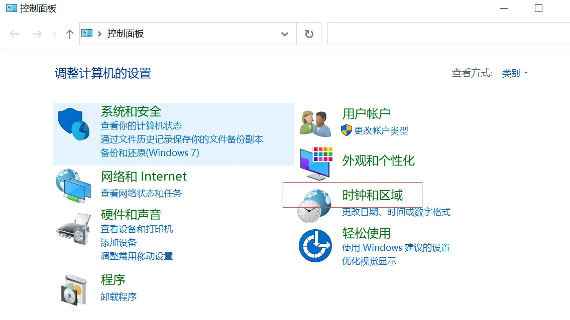Screen dimensions: 570x320
Task: Open the Ease of Access icon
Action: [x=315, y=245]
